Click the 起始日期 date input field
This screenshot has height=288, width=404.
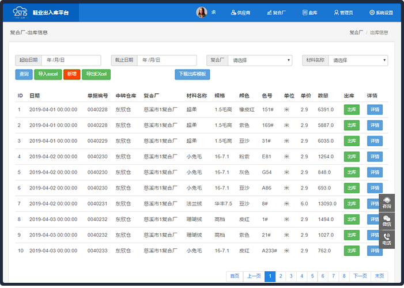click(x=71, y=60)
